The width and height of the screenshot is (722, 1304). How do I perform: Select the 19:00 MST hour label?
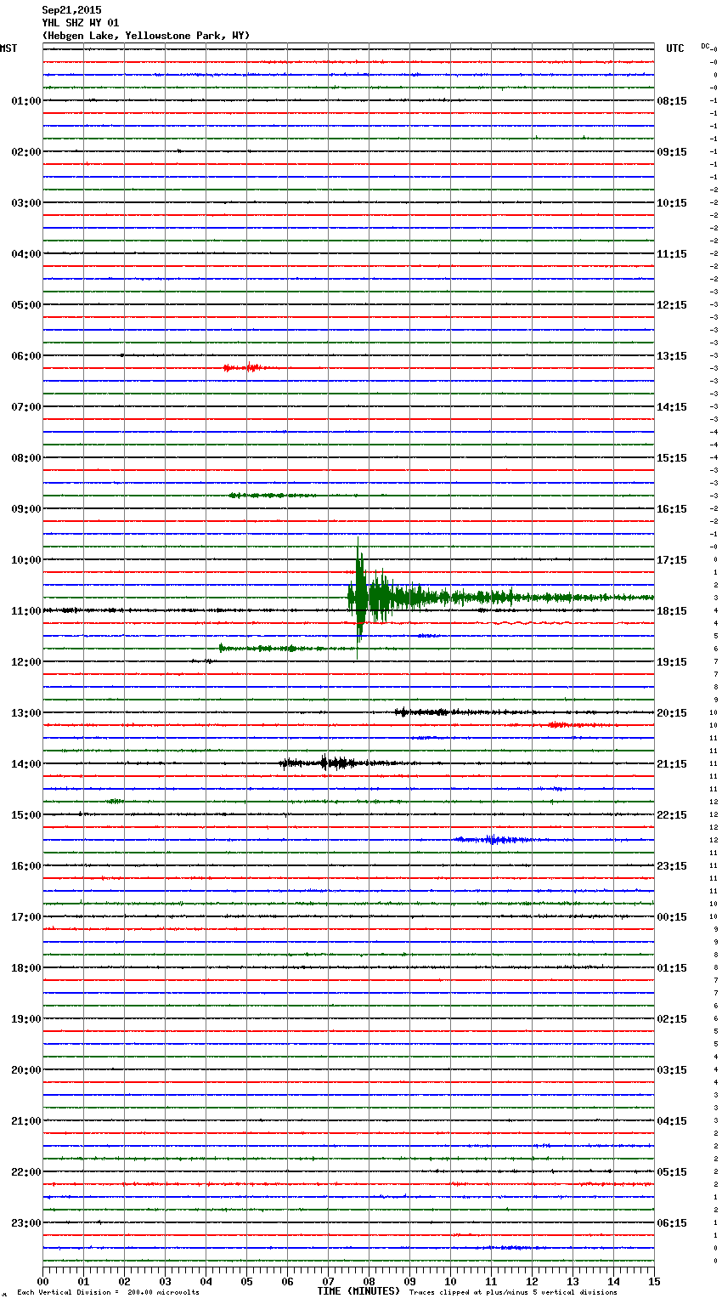pyautogui.click(x=25, y=1019)
